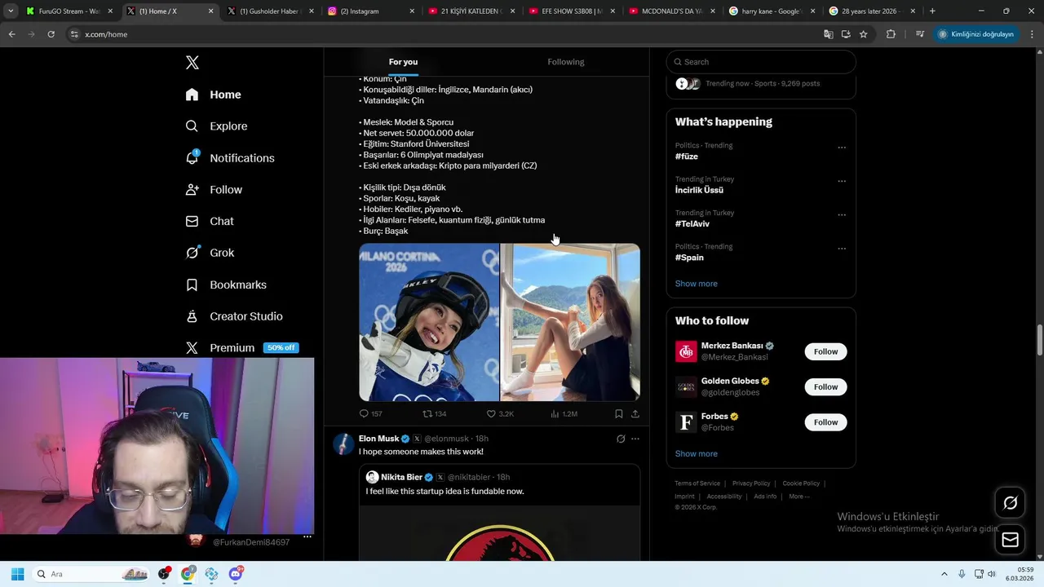
Task: Open Cookie Policy link
Action: click(x=801, y=483)
